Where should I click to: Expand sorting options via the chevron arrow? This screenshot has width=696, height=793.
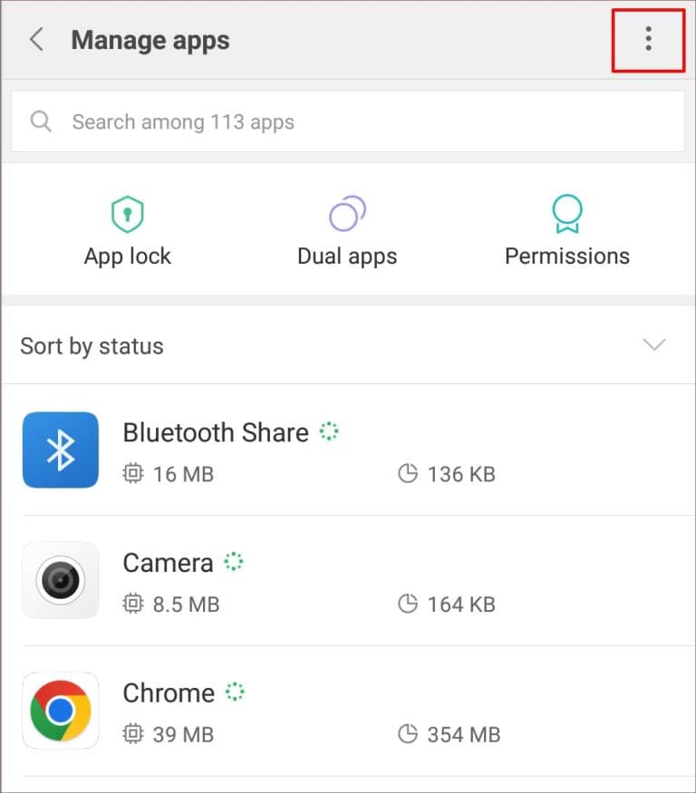coord(654,345)
